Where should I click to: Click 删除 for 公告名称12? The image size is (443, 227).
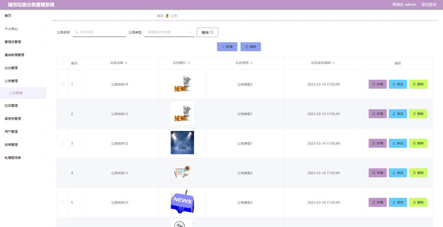[x=418, y=143]
